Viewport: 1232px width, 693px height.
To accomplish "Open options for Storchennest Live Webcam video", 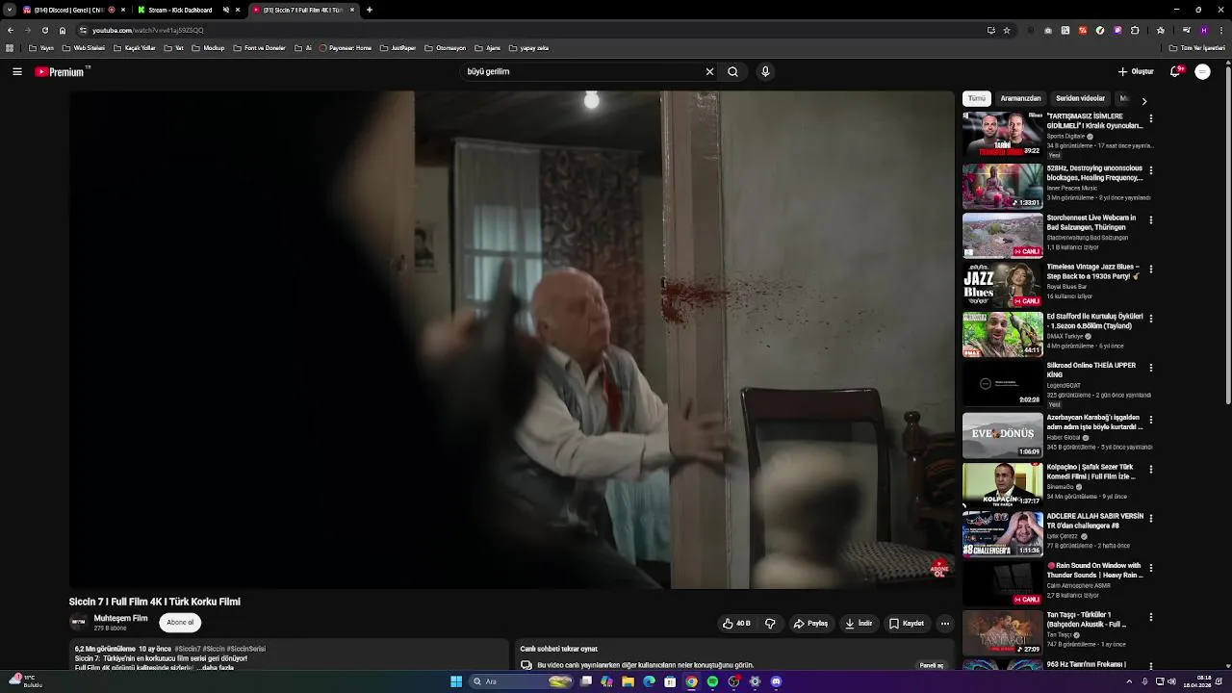I will coord(1151,219).
